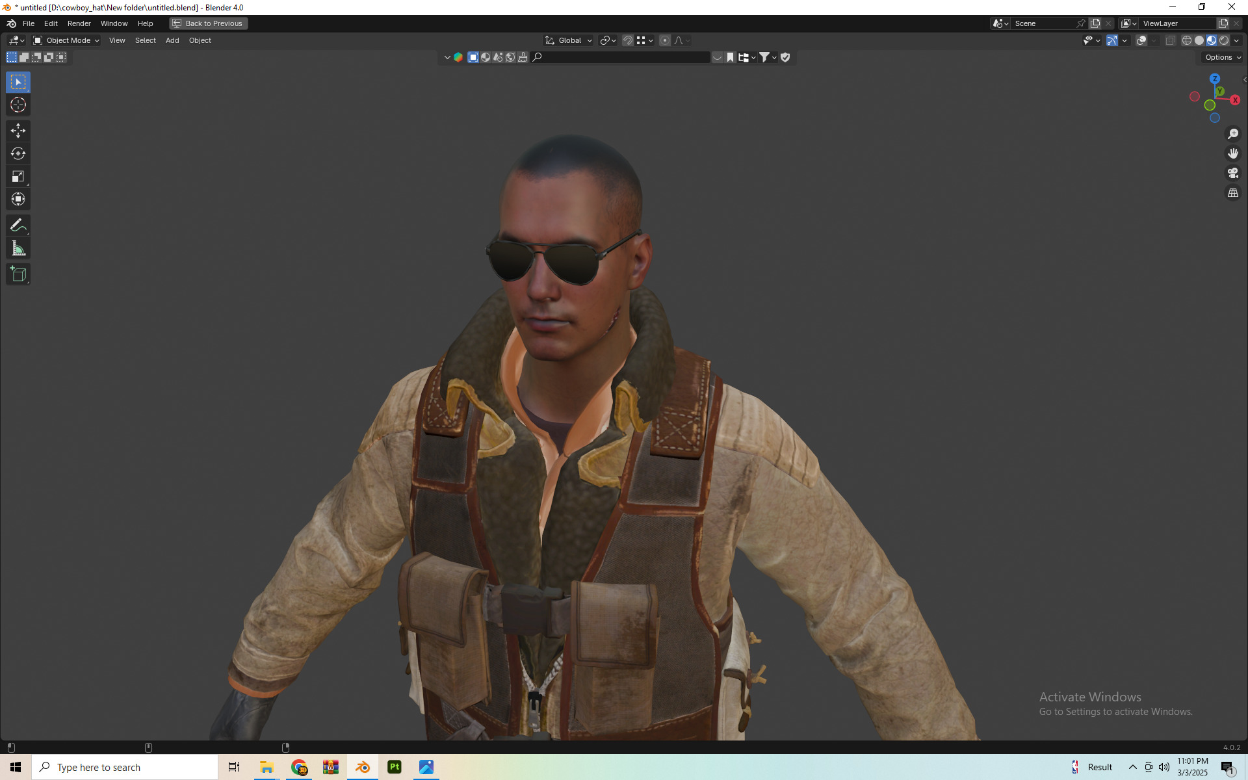Toggle the Show Overlays button
This screenshot has height=780, width=1248.
(x=1141, y=40)
